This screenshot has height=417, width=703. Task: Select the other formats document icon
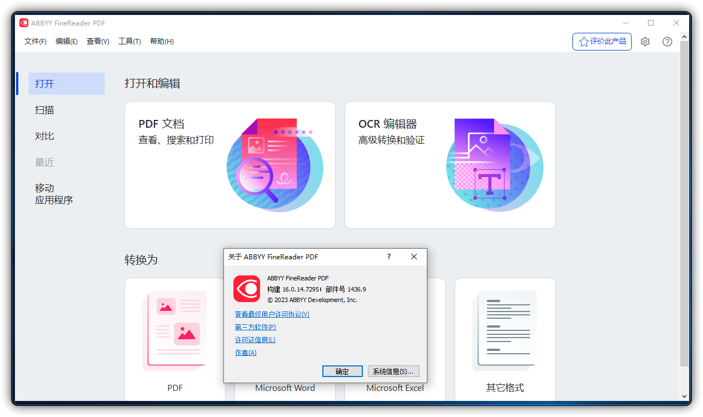coord(505,331)
